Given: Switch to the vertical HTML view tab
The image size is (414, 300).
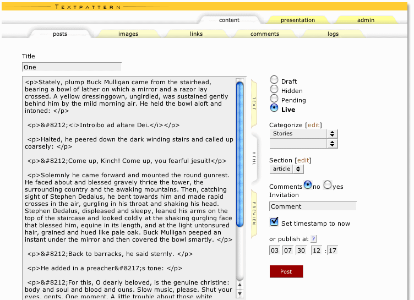Looking at the screenshot, I should pyautogui.click(x=254, y=159).
